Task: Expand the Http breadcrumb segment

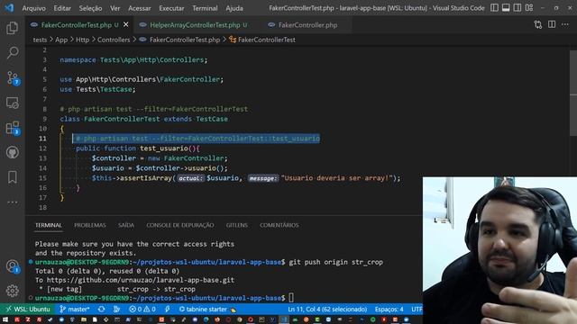Action: 82,40
